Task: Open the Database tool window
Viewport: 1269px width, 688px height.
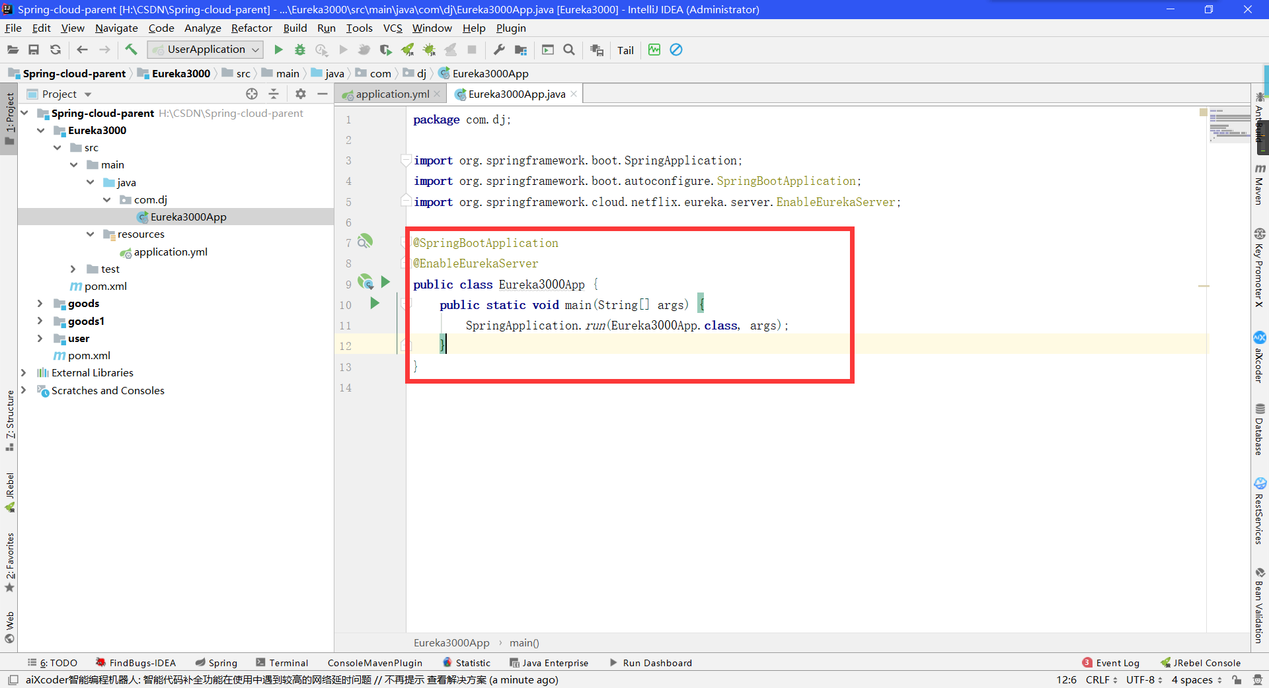Action: [1260, 429]
